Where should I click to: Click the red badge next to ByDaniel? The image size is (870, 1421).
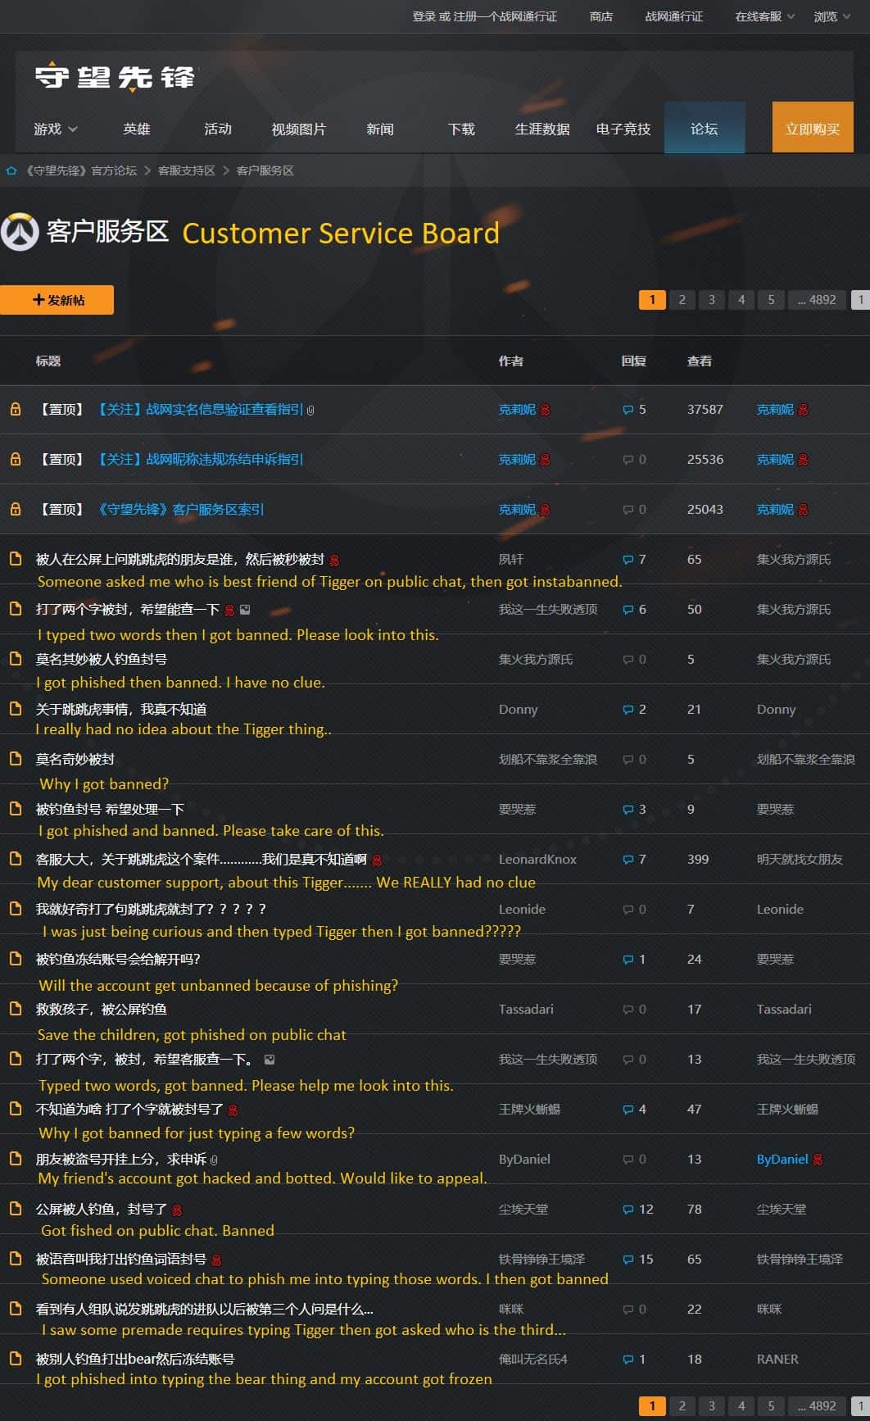(x=818, y=1160)
